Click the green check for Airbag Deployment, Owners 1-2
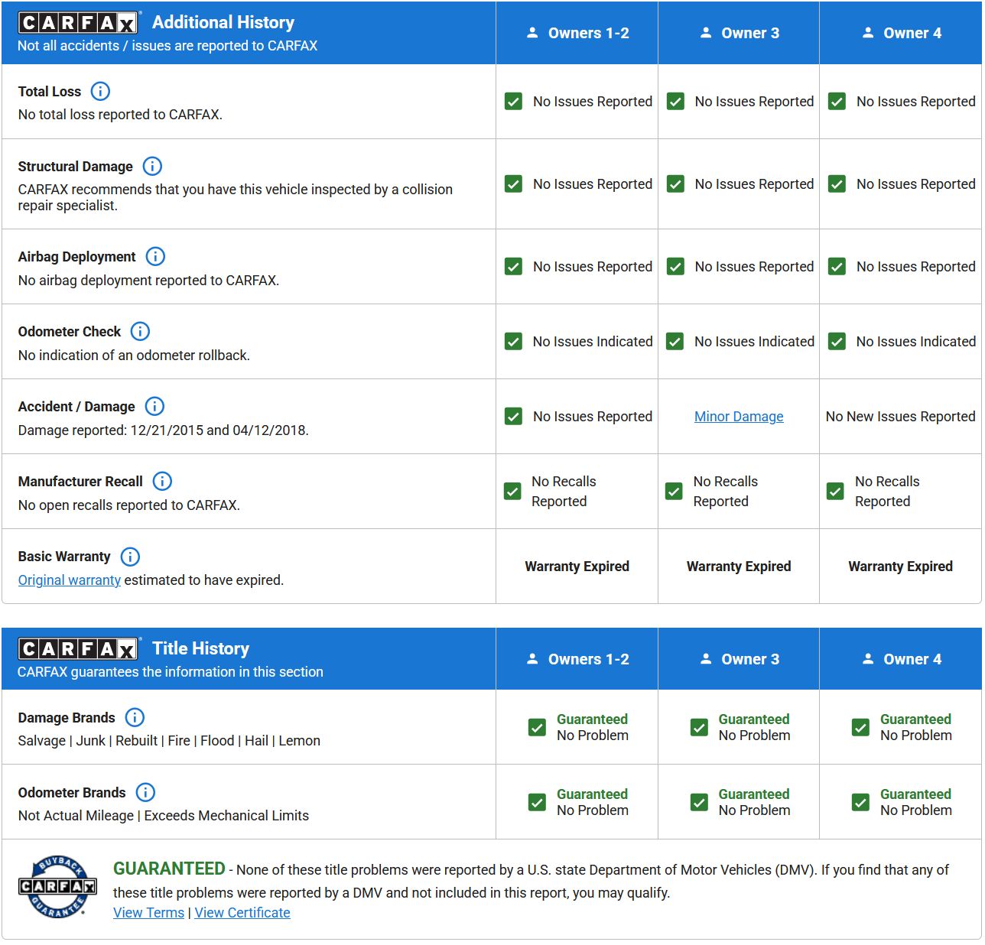This screenshot has height=945, width=985. [x=513, y=267]
